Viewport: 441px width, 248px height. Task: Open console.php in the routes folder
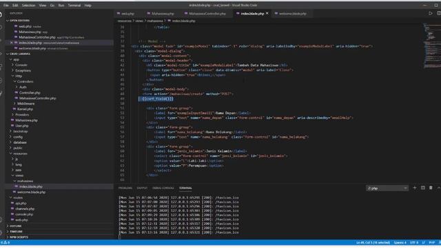pyautogui.click(x=24, y=214)
